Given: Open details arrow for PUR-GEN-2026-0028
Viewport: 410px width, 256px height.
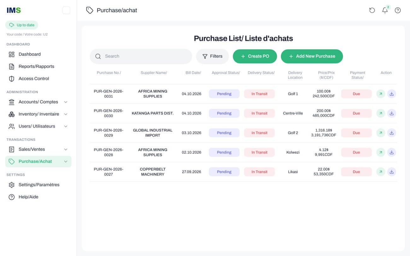Looking at the screenshot, I should pyautogui.click(x=381, y=152).
